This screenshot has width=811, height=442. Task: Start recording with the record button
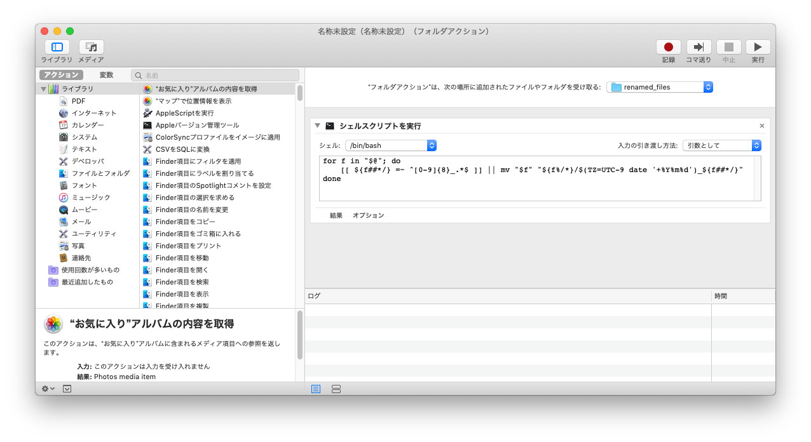669,47
